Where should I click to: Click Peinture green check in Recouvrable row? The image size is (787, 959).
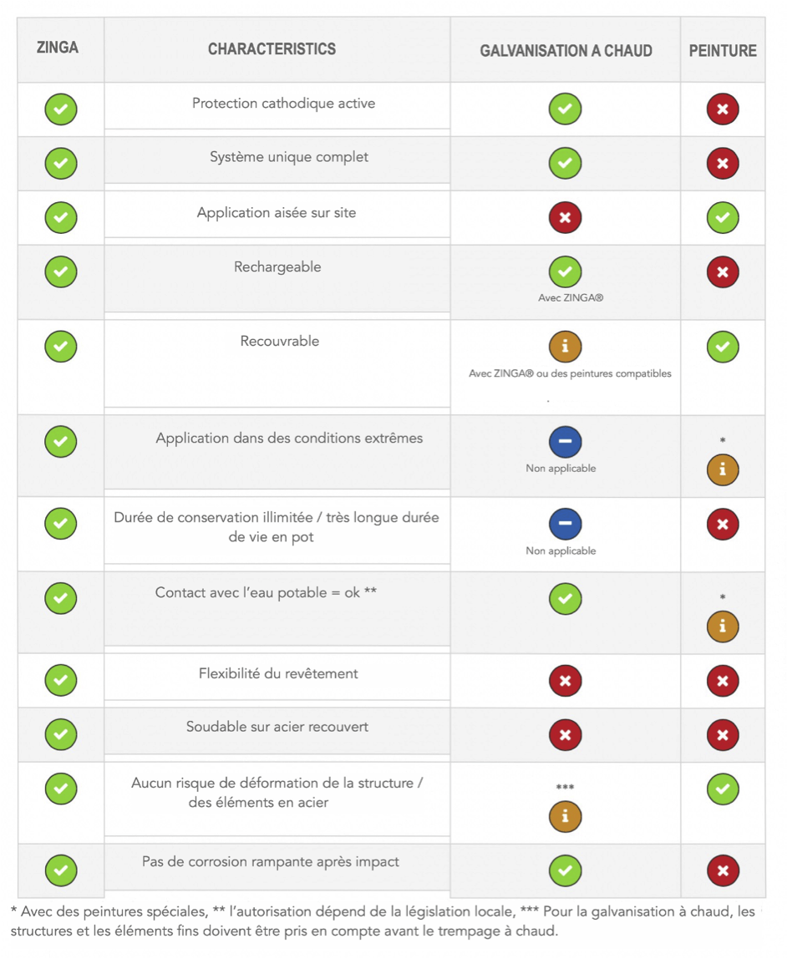point(723,347)
